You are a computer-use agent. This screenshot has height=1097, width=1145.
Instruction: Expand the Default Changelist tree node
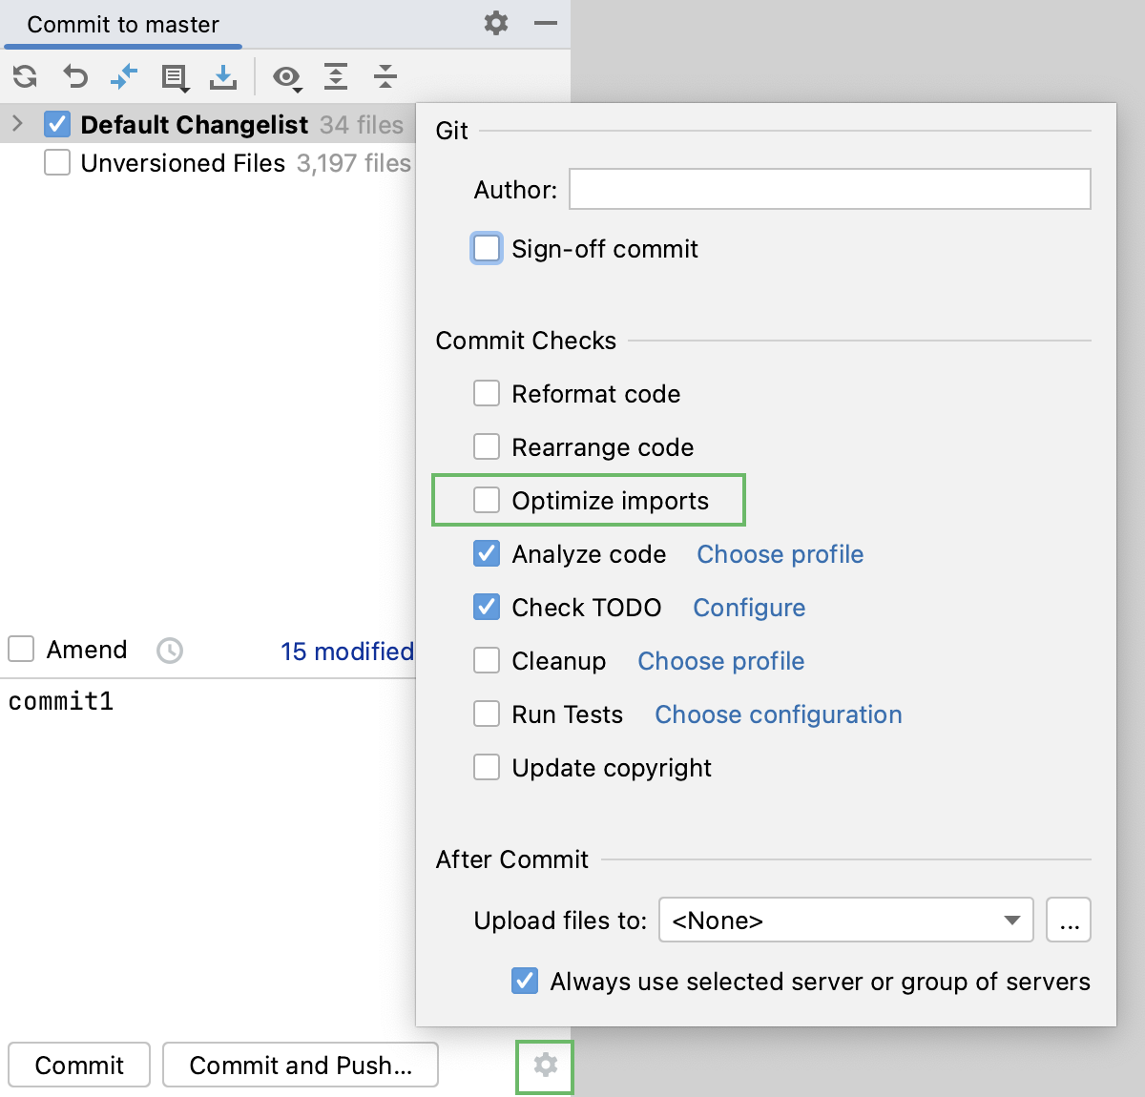click(x=17, y=123)
